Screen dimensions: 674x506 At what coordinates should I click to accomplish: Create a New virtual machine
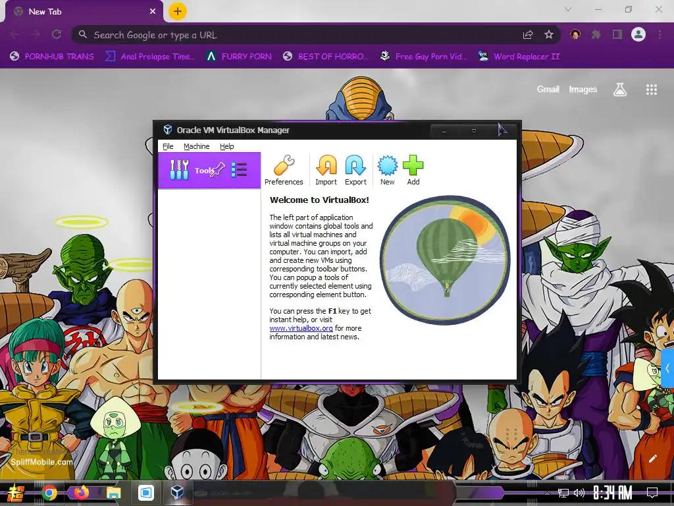[x=387, y=171]
